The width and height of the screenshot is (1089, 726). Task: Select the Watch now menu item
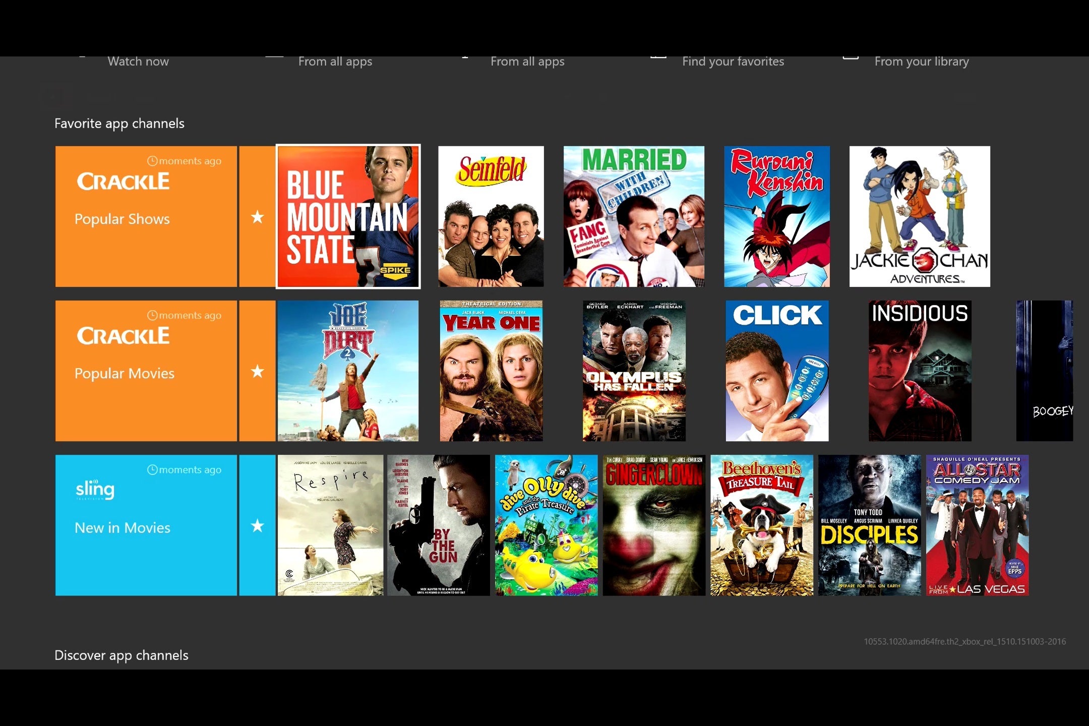138,60
